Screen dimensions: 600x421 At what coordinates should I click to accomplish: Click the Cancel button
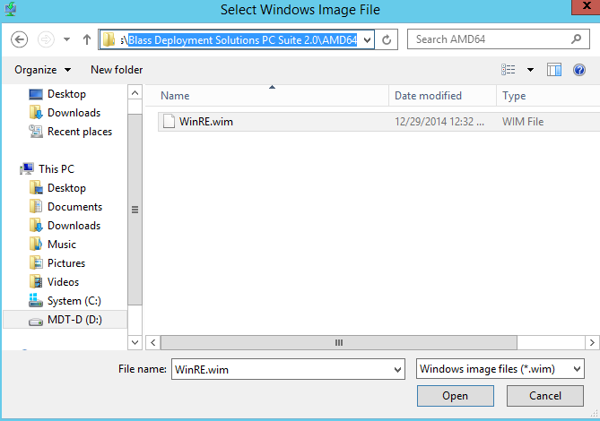coord(545,396)
